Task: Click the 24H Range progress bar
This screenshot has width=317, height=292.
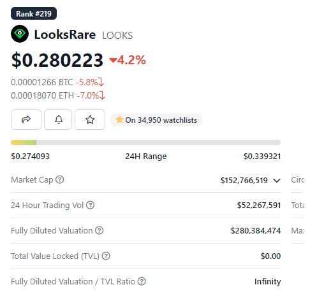Action: (x=145, y=143)
